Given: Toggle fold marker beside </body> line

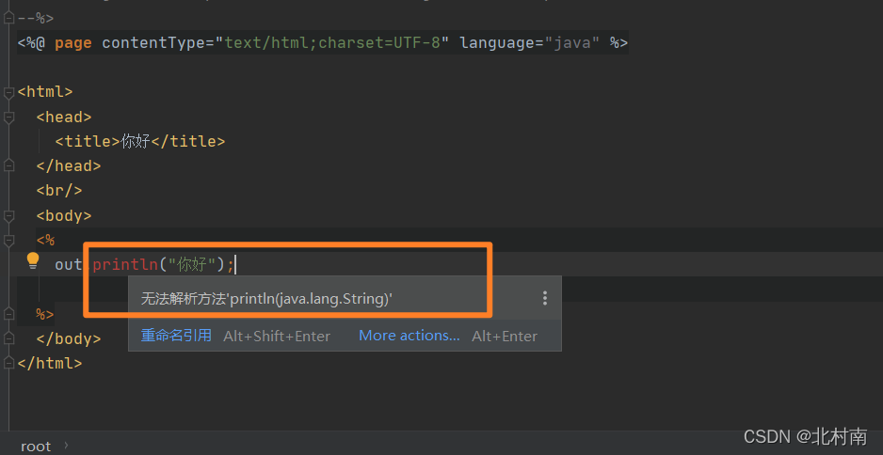Looking at the screenshot, I should [x=8, y=338].
